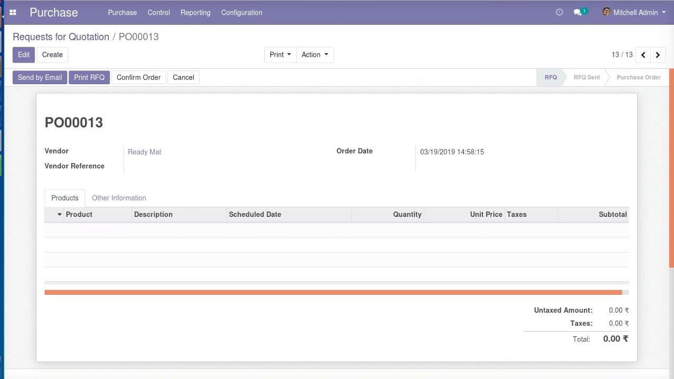Click the order date 03/19/2019 14:58:15
Screen dimensions: 674x379
coord(452,152)
